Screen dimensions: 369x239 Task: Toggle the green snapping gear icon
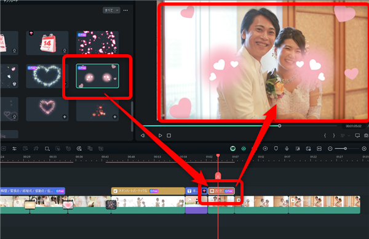click(x=244, y=148)
